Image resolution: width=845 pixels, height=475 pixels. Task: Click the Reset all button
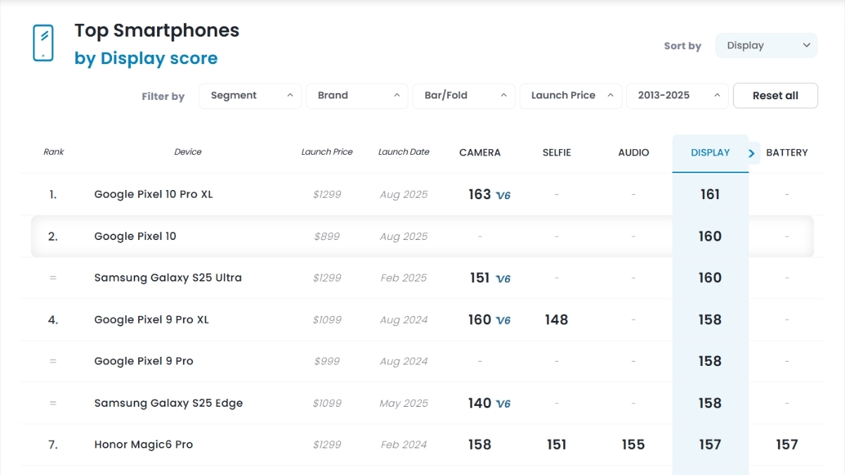coord(775,96)
